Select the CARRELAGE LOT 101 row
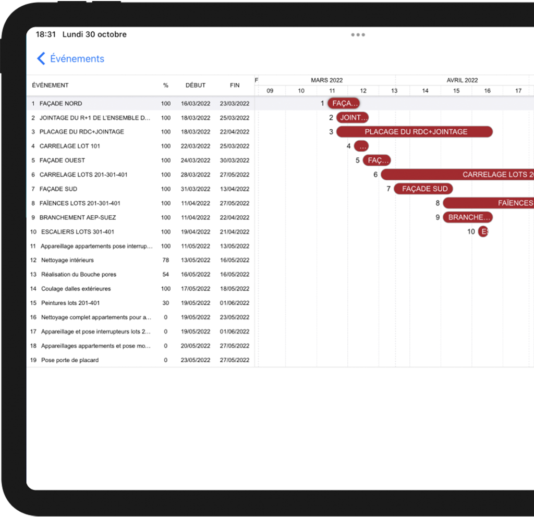 click(69, 146)
